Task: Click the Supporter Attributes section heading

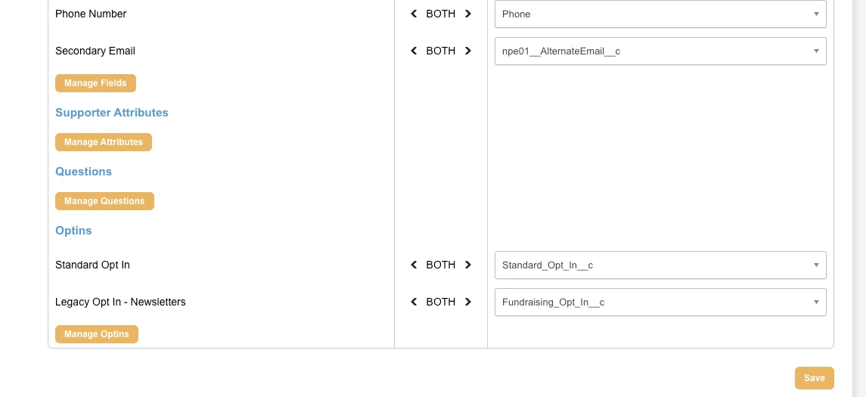Action: point(112,113)
